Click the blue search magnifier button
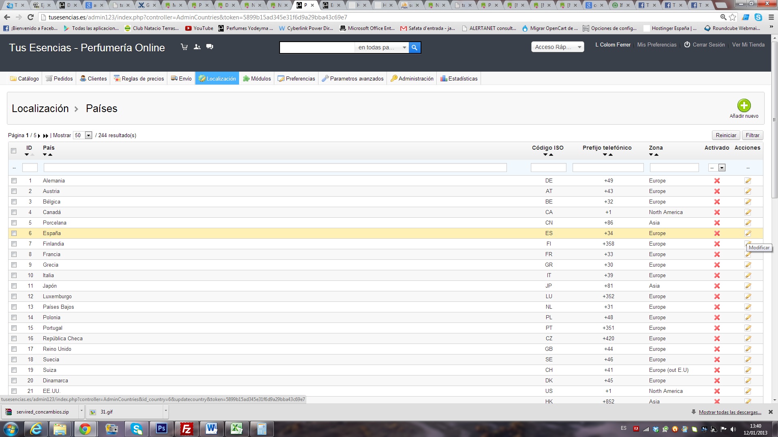778x437 pixels. pos(415,47)
